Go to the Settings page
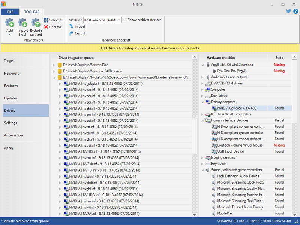300x225 pixels. 26,123
